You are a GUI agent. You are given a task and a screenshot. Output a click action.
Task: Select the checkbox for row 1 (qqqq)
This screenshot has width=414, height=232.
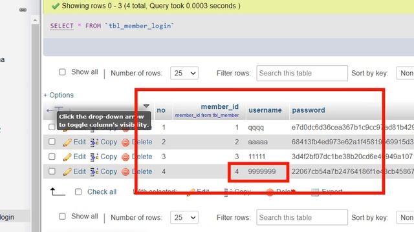pos(52,127)
